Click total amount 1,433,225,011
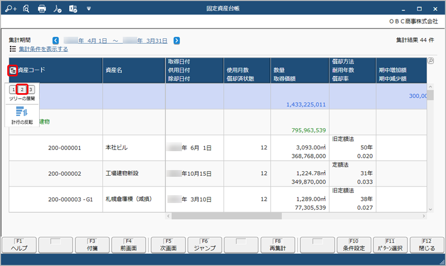 coord(306,105)
